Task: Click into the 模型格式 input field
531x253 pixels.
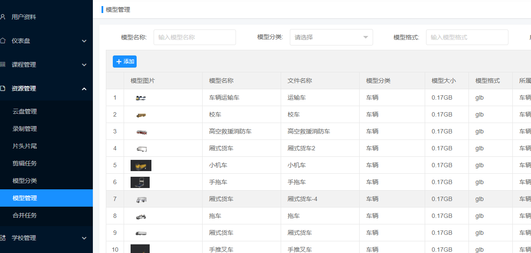Action: (x=467, y=37)
